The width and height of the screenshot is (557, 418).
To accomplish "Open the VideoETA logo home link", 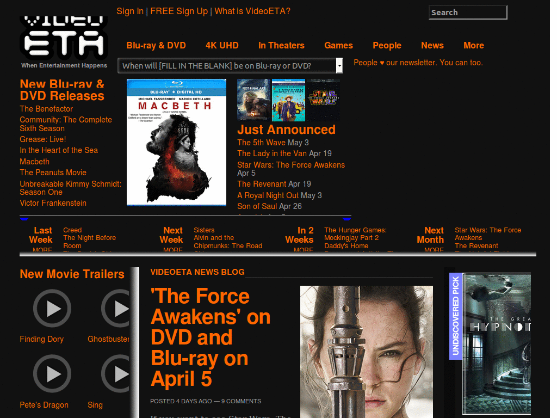I will coord(64,38).
